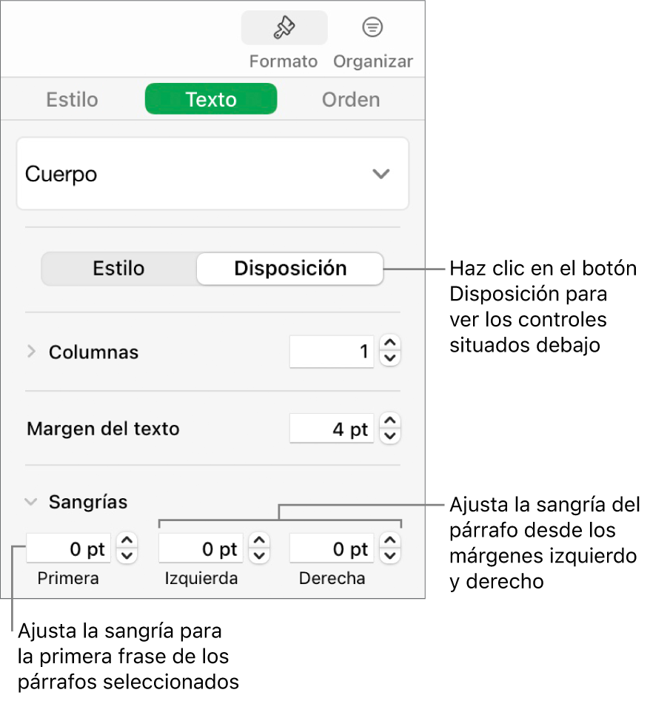Viewport: 650px width, 701px height.
Task: Collapse the Sangrías section
Action: (31, 502)
